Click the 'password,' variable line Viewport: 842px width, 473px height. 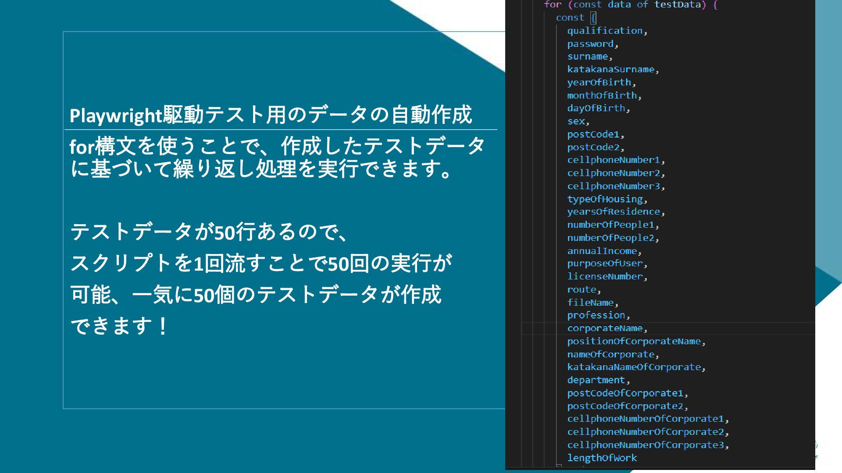pyautogui.click(x=593, y=44)
